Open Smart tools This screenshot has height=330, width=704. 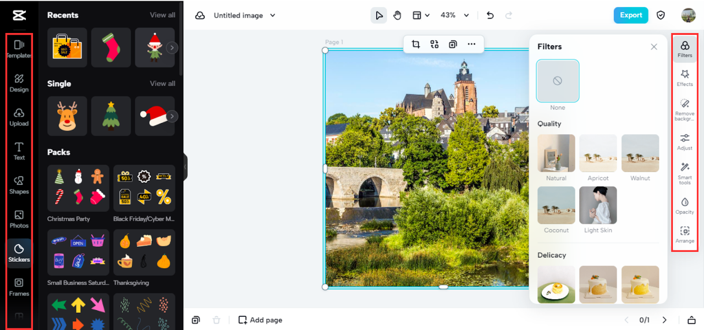(685, 173)
